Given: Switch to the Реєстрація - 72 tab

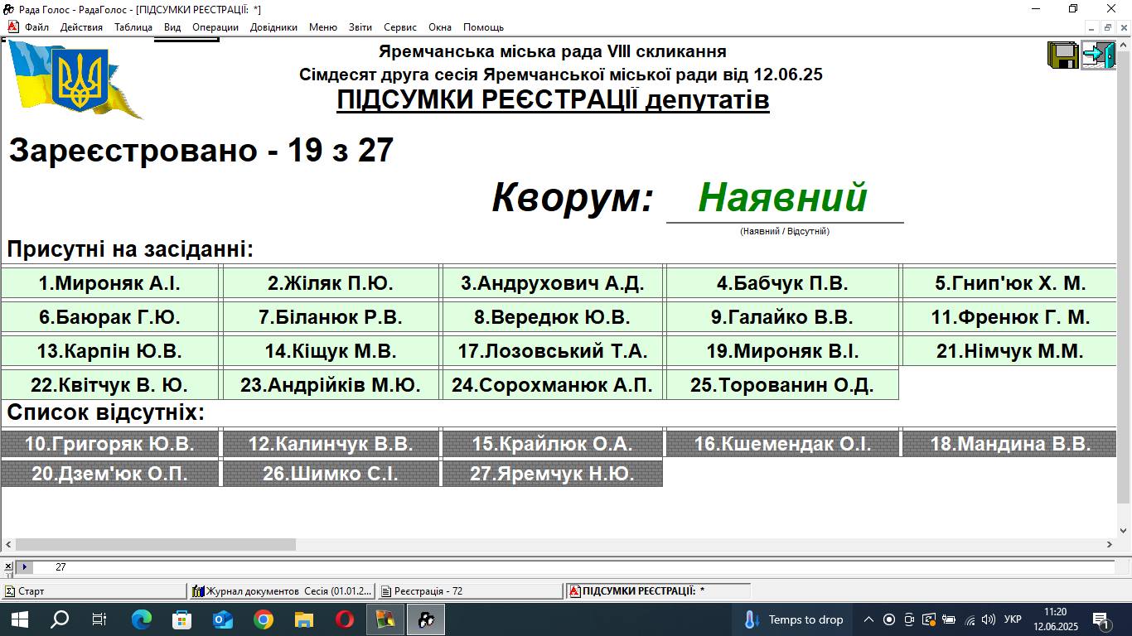Looking at the screenshot, I should [x=470, y=591].
